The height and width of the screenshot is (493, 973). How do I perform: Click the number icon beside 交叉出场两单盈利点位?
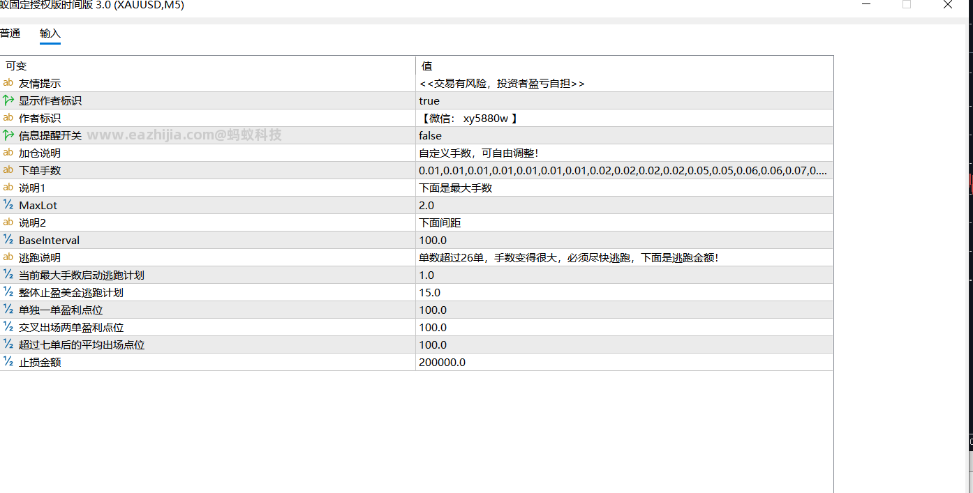coord(8,327)
